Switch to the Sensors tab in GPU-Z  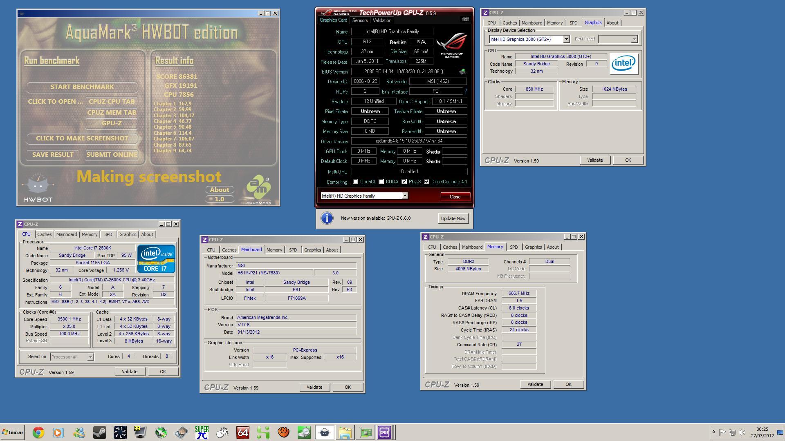pyautogui.click(x=360, y=20)
